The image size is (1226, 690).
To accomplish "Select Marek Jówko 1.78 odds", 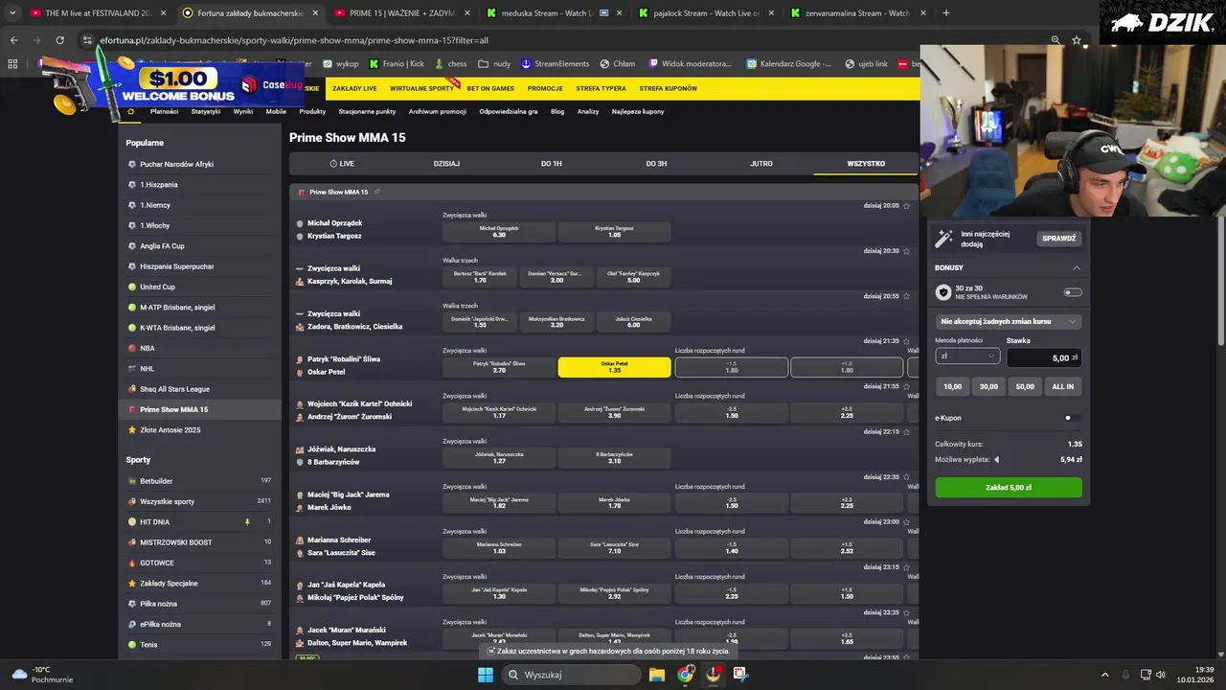I will pos(614,503).
